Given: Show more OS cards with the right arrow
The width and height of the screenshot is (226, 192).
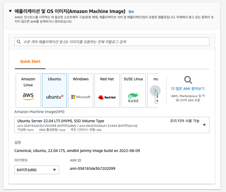Looking at the screenshot, I should point(155,91).
